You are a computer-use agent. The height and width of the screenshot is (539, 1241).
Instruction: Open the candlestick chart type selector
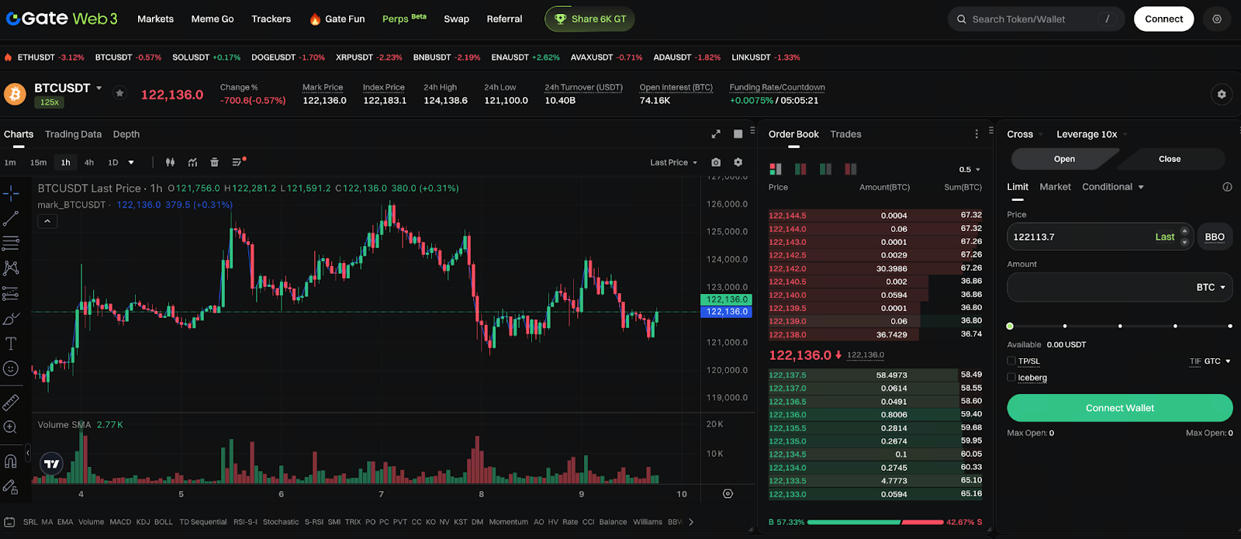click(170, 162)
